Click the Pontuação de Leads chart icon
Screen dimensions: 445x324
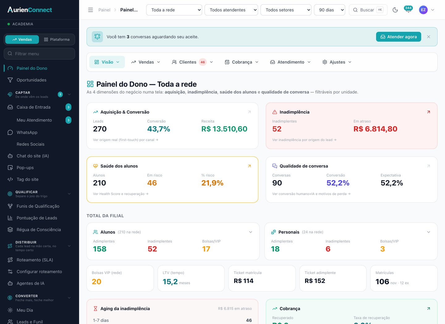10,218
